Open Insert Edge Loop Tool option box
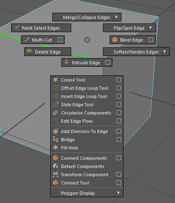175x203 pixels. 119,96
